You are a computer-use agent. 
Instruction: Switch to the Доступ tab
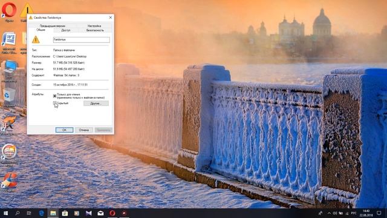click(66, 30)
